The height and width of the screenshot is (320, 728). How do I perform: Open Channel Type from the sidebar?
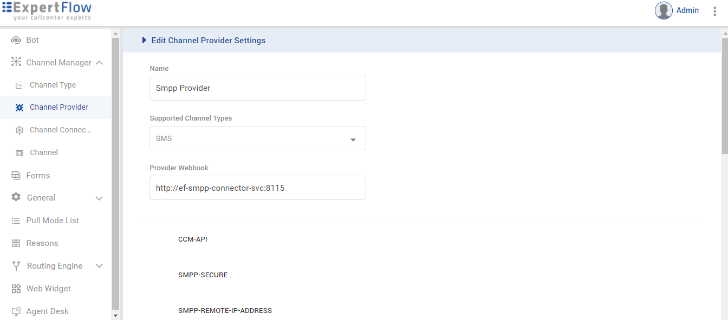click(19, 85)
